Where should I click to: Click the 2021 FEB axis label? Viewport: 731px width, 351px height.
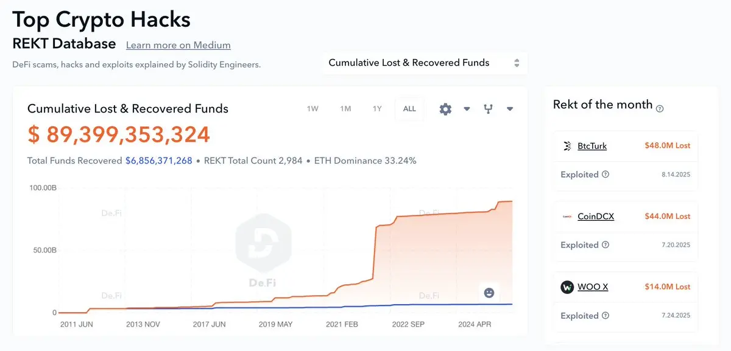coord(342,325)
